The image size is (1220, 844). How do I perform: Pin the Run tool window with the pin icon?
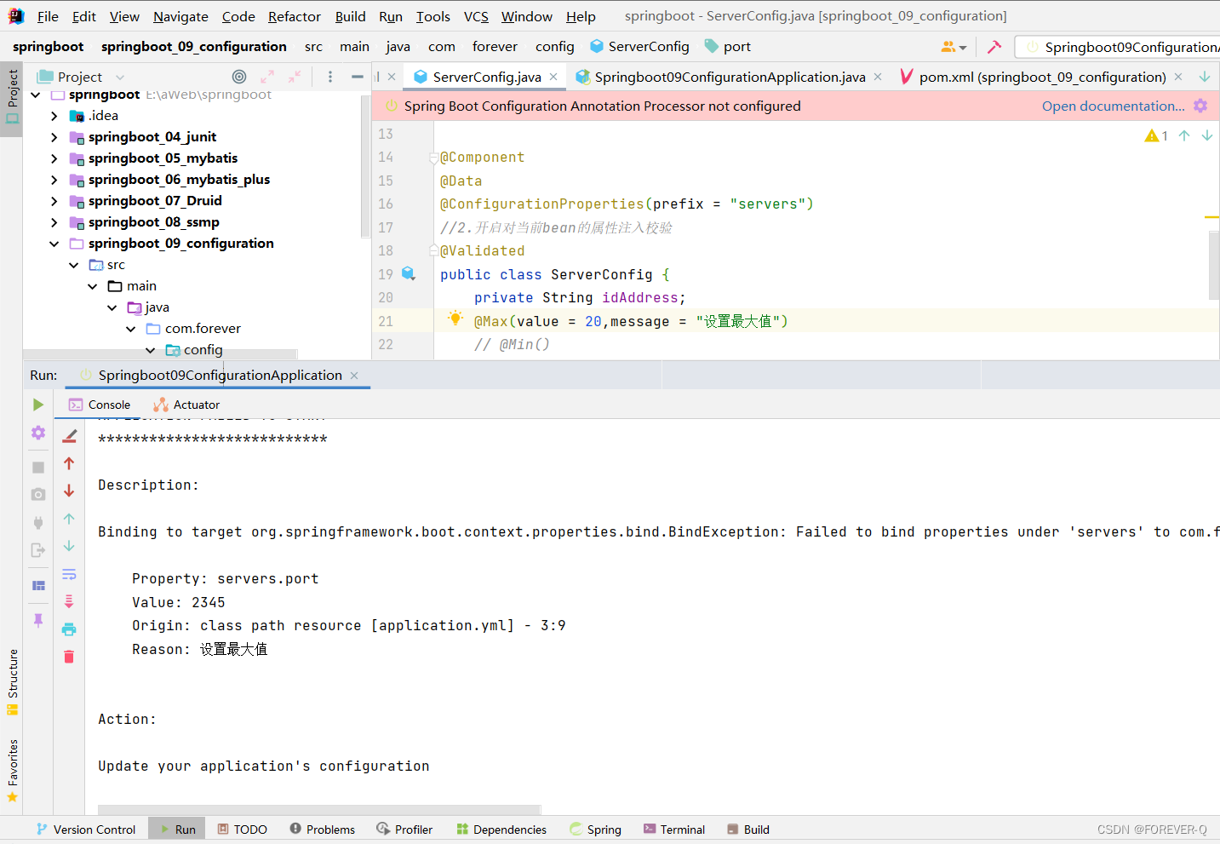(37, 620)
